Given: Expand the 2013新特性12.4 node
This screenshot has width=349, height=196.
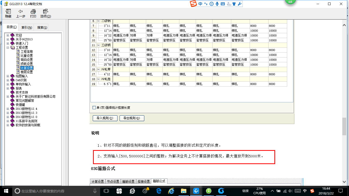Looking at the screenshot, I should click(8, 109).
